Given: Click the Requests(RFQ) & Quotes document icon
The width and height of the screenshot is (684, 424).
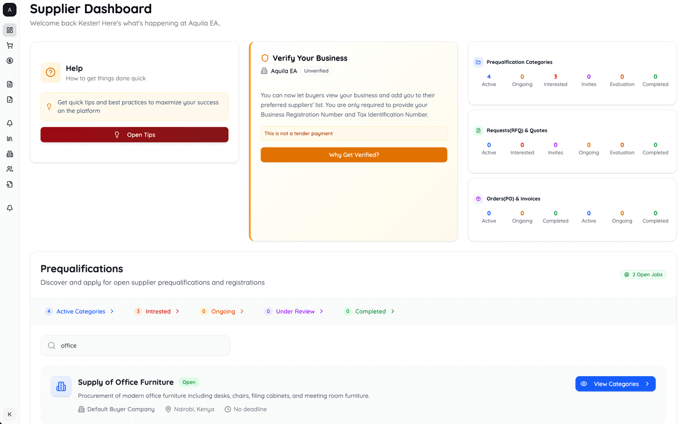Looking at the screenshot, I should coord(478,130).
